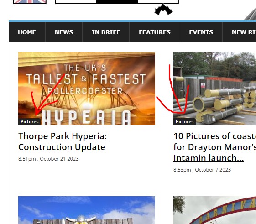Select FEATURES in the navigation bar
This screenshot has height=224, width=256.
pyautogui.click(x=155, y=32)
